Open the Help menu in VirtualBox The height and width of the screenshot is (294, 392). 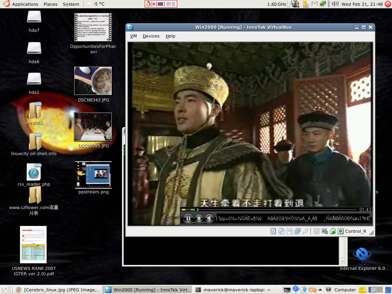point(170,36)
